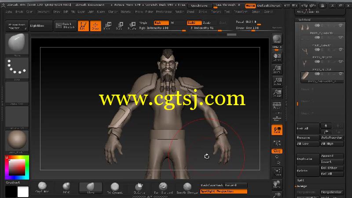This screenshot has height=198, width=352.
Task: Open the empty Texture slot
Action: coord(17,117)
